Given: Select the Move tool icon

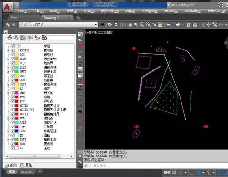Looking at the screenshot, I should click(x=209, y=25).
